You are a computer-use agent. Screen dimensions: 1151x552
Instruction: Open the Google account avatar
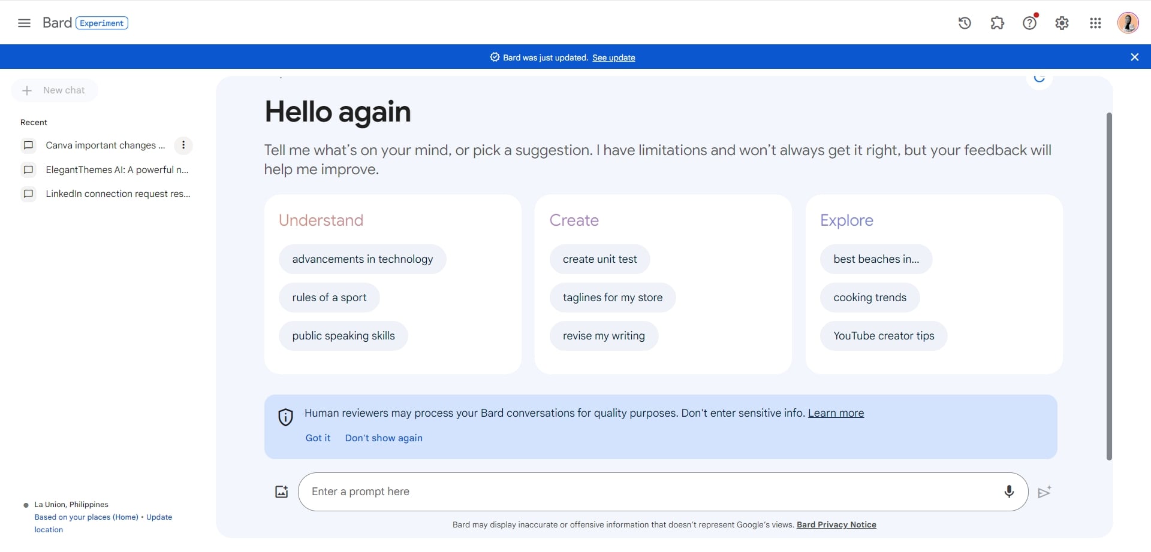pos(1128,23)
